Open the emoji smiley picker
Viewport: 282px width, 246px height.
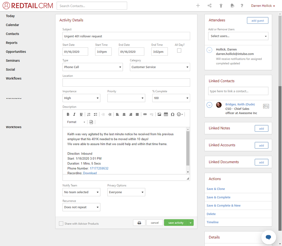(180, 115)
